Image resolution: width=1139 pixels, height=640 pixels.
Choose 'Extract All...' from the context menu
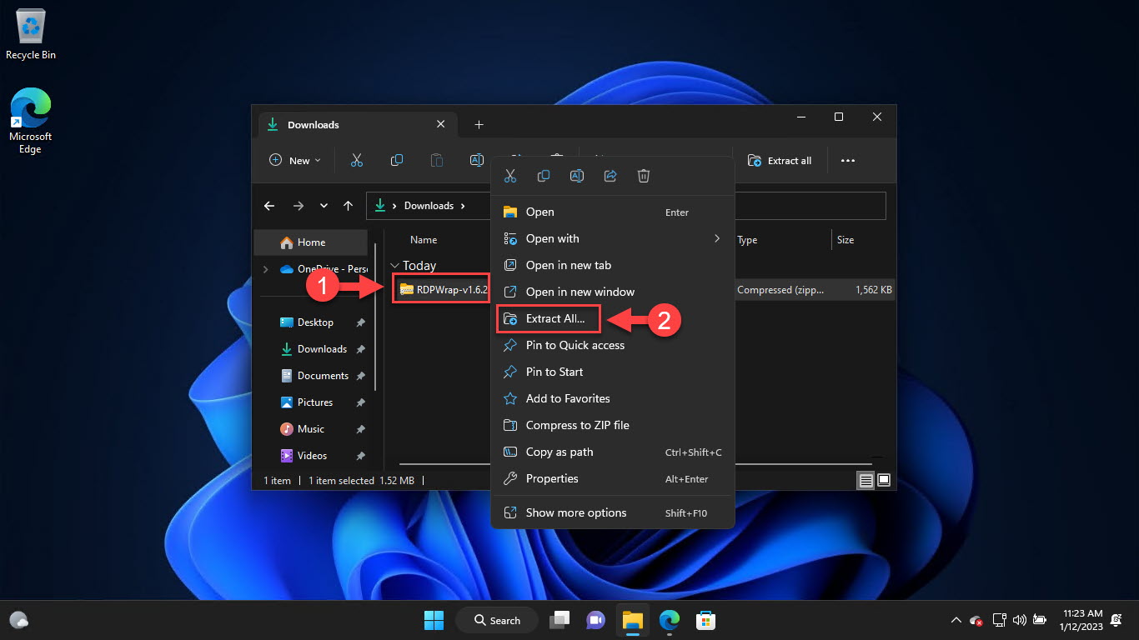549,318
